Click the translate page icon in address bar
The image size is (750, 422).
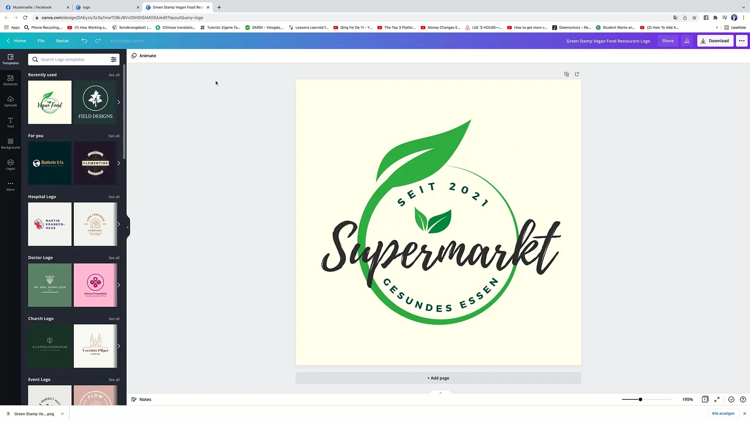[x=675, y=18]
